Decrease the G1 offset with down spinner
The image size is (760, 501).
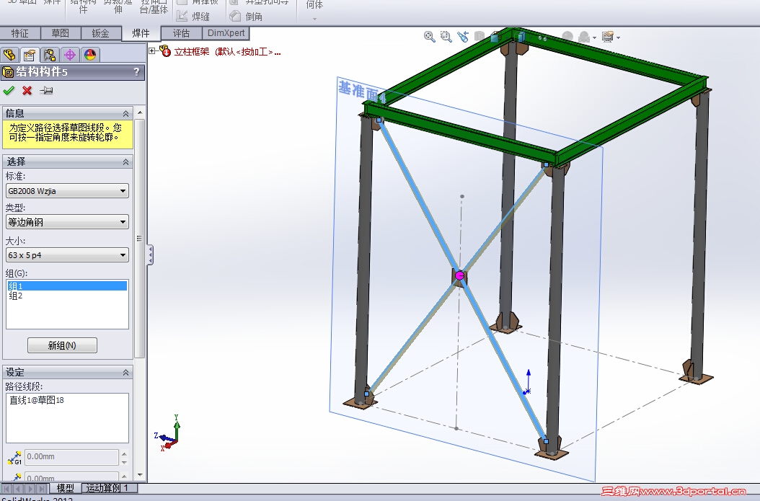125,462
